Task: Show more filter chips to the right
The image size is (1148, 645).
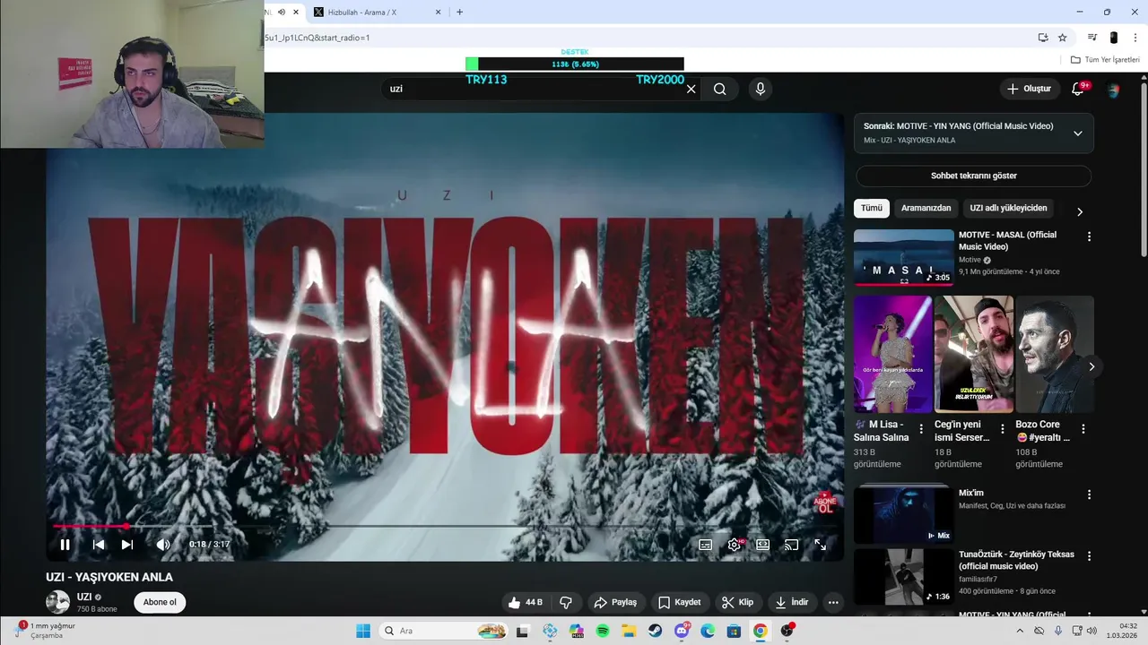Action: pyautogui.click(x=1080, y=211)
